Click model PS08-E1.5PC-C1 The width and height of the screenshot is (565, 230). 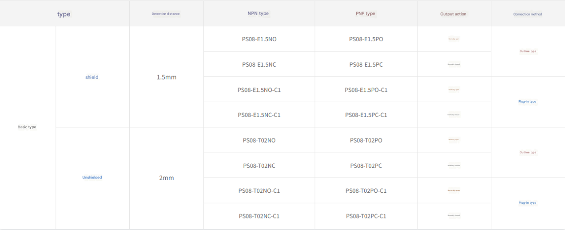coord(366,115)
